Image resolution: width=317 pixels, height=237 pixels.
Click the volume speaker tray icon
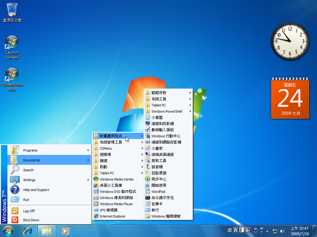tap(283, 231)
